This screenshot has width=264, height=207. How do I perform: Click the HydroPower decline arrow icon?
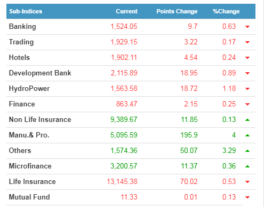(247, 89)
